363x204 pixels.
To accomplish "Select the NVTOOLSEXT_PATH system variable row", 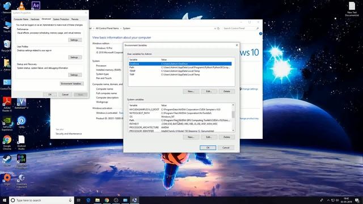I will coord(180,113).
